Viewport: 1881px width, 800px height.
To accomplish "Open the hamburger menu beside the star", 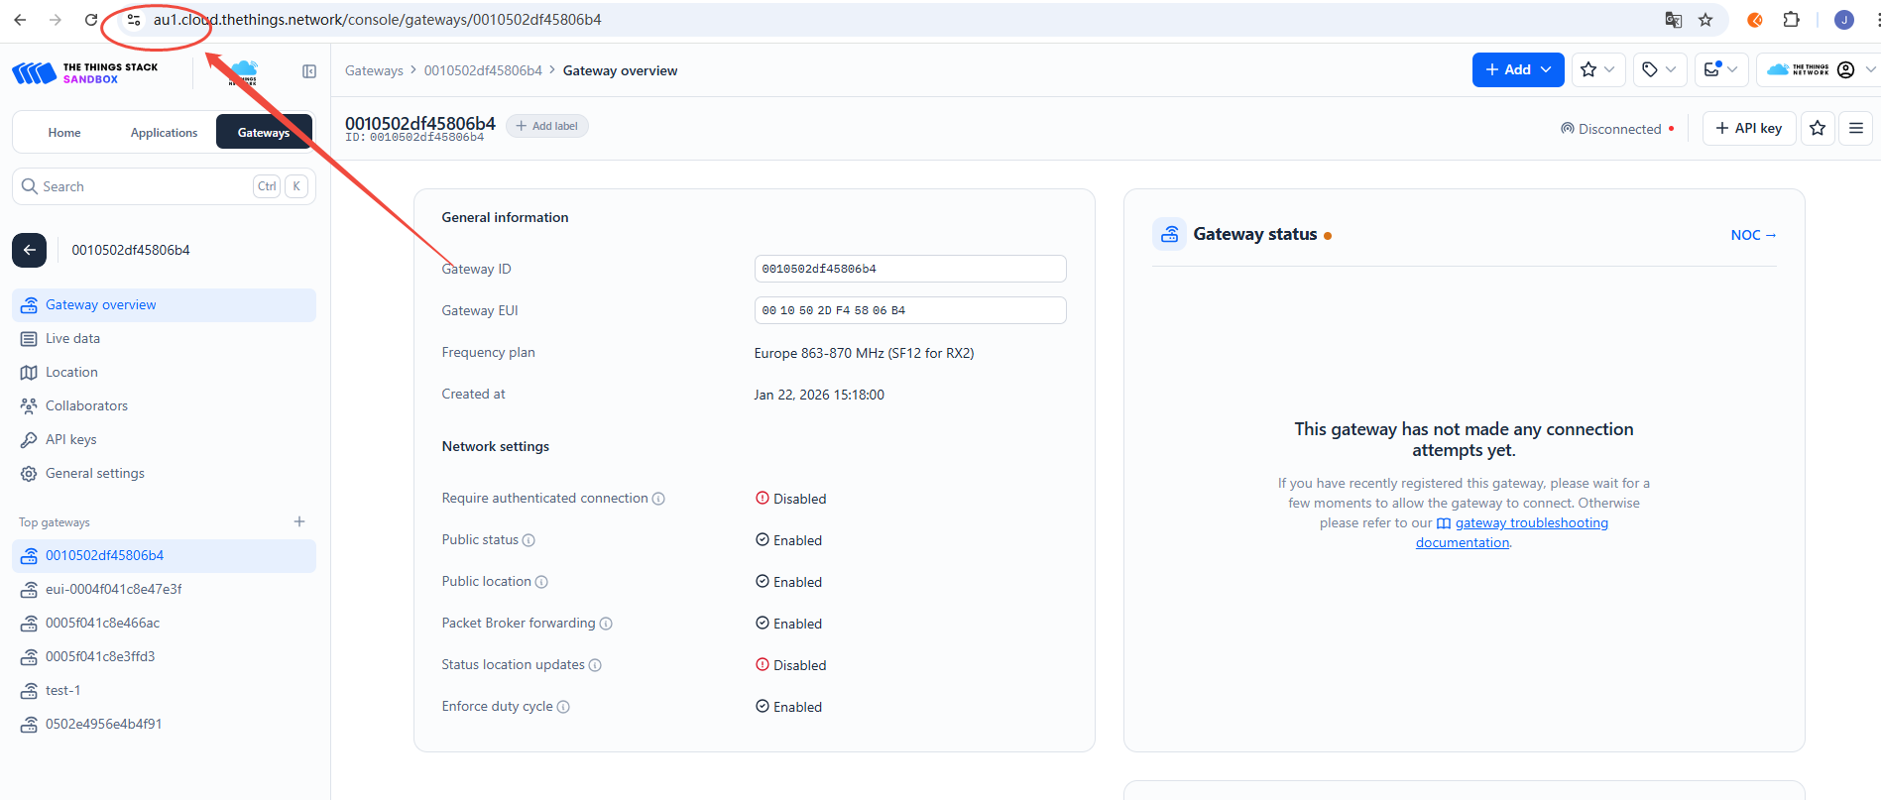I will [1856, 128].
